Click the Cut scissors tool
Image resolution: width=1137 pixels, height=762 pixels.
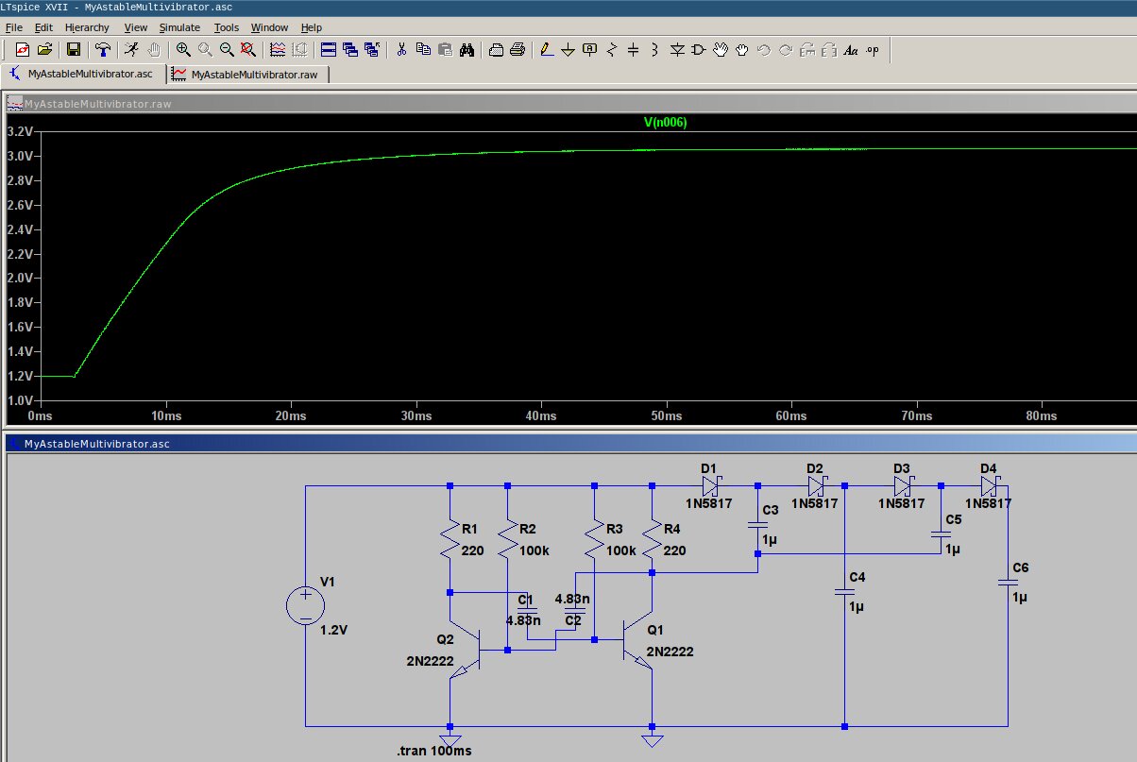(x=401, y=50)
